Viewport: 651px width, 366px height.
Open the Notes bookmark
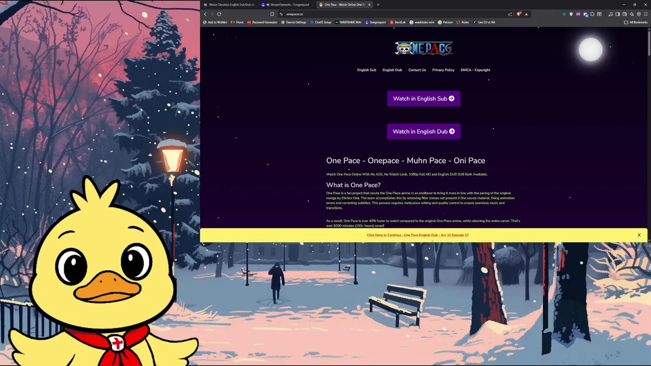(x=463, y=22)
